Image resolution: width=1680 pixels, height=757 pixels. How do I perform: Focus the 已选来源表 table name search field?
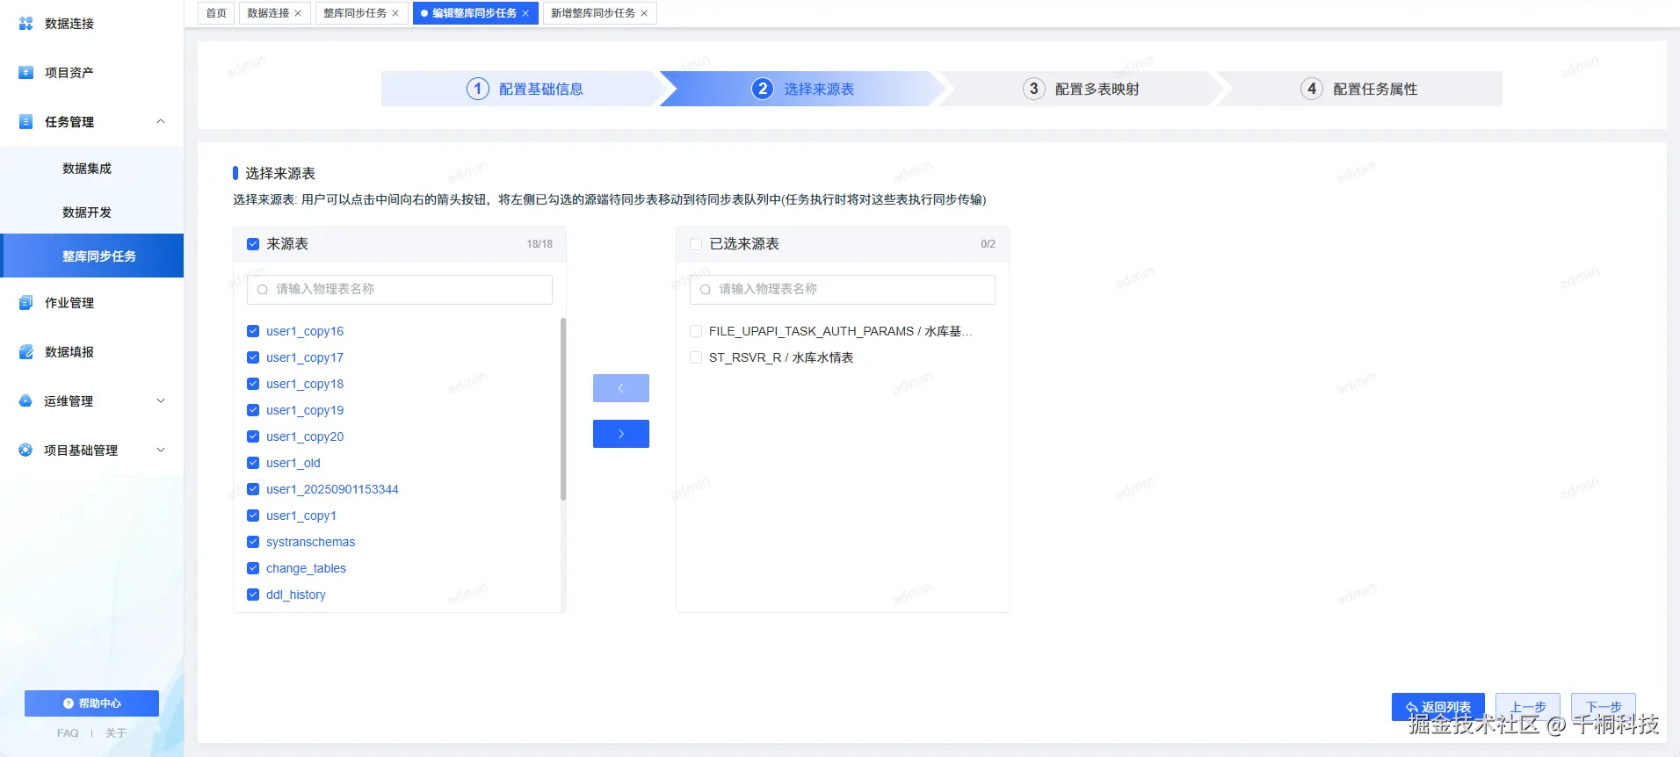pyautogui.click(x=843, y=290)
